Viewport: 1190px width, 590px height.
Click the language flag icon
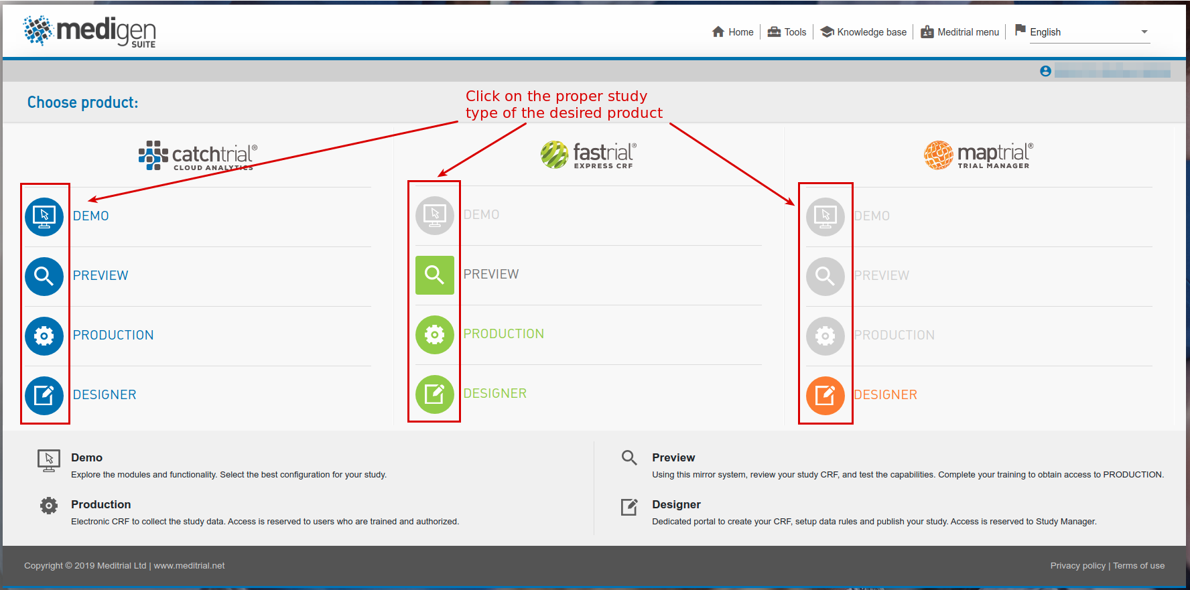pos(1020,30)
